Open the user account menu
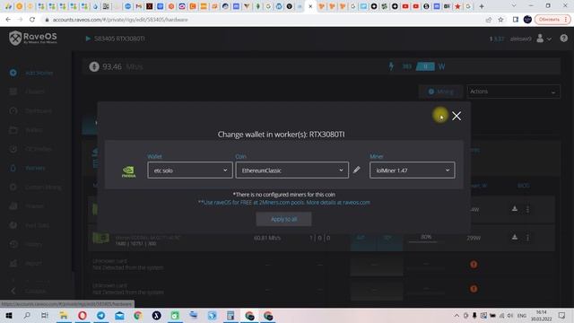574x323 pixels. coord(544,39)
